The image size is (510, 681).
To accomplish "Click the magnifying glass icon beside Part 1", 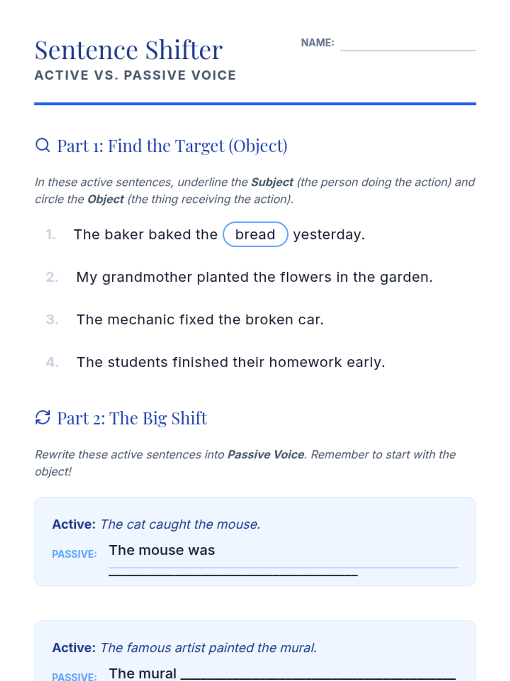I will tap(42, 145).
